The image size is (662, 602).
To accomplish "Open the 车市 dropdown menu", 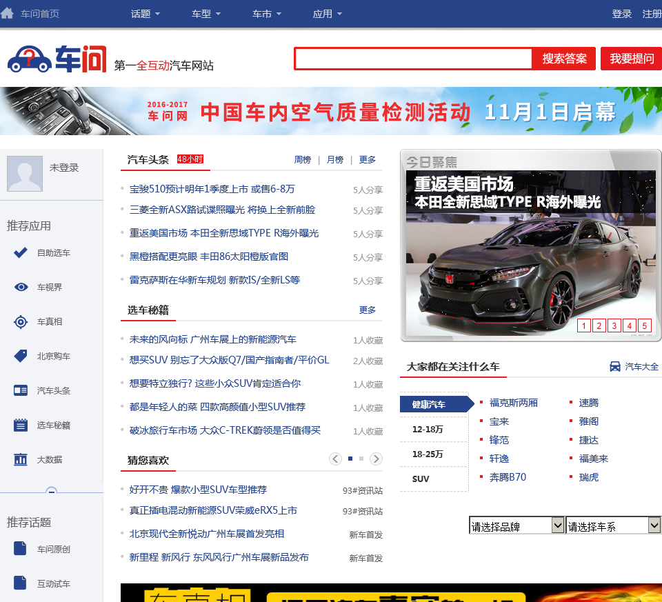I will click(x=267, y=14).
